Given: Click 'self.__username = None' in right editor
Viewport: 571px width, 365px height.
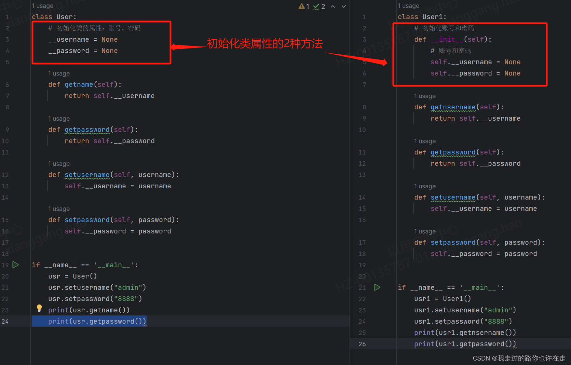Looking at the screenshot, I should 475,62.
